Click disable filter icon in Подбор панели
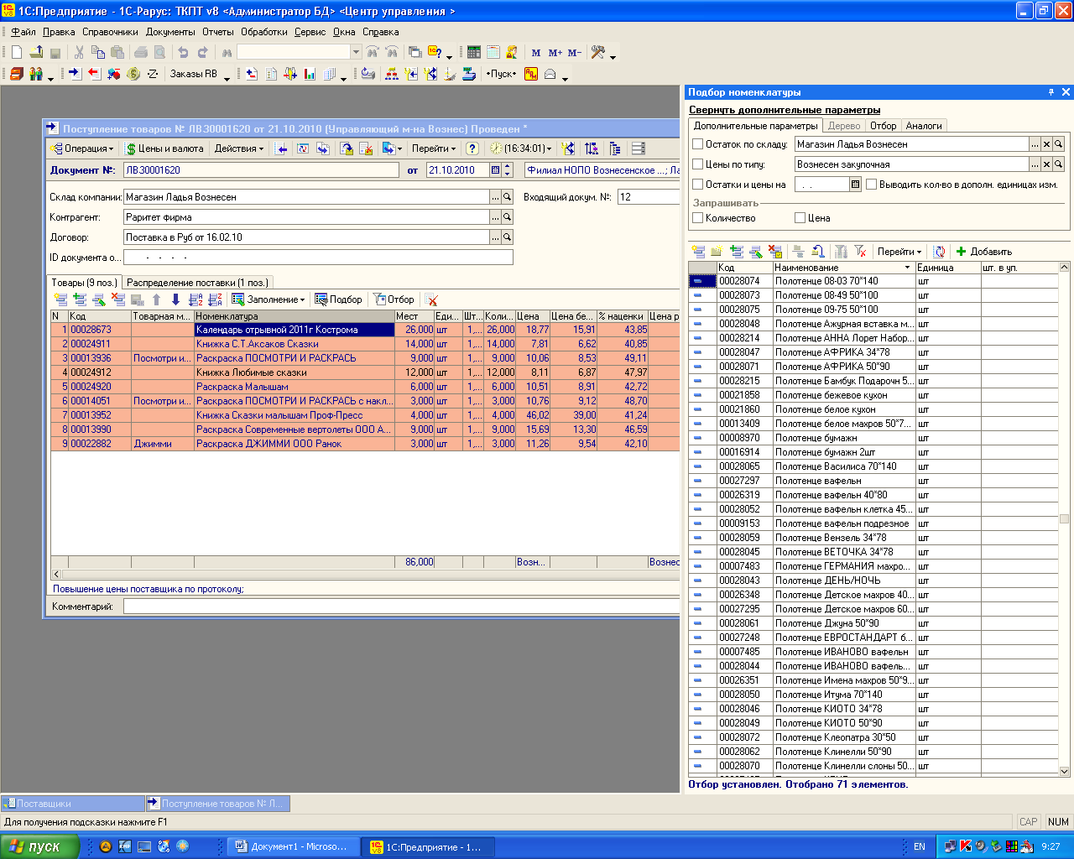 [x=860, y=252]
